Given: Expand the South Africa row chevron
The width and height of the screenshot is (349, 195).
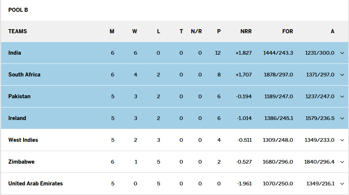Looking at the screenshot, I should tap(342, 75).
